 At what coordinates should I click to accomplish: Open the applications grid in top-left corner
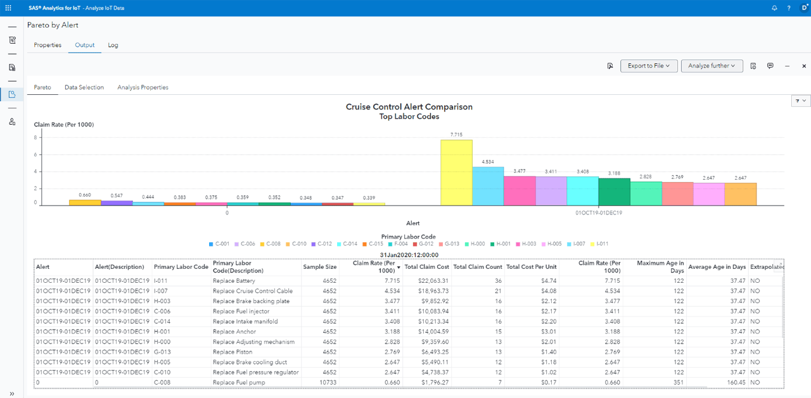coord(8,8)
